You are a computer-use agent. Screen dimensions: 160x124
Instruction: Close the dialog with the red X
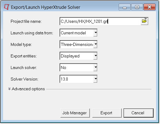pos(149,7)
